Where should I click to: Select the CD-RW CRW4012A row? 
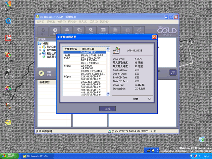(84, 71)
